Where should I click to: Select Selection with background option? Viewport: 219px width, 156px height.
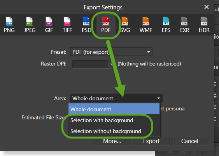pyautogui.click(x=114, y=120)
